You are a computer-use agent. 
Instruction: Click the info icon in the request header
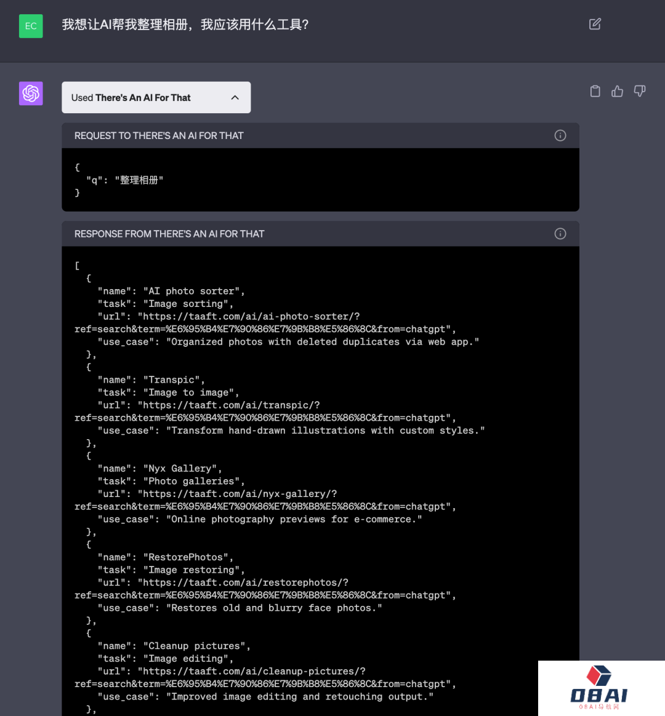coord(560,135)
